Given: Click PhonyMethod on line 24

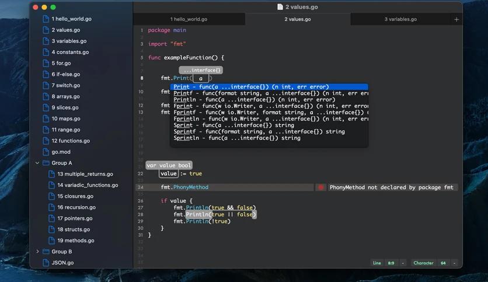Looking at the screenshot, I should 191,187.
